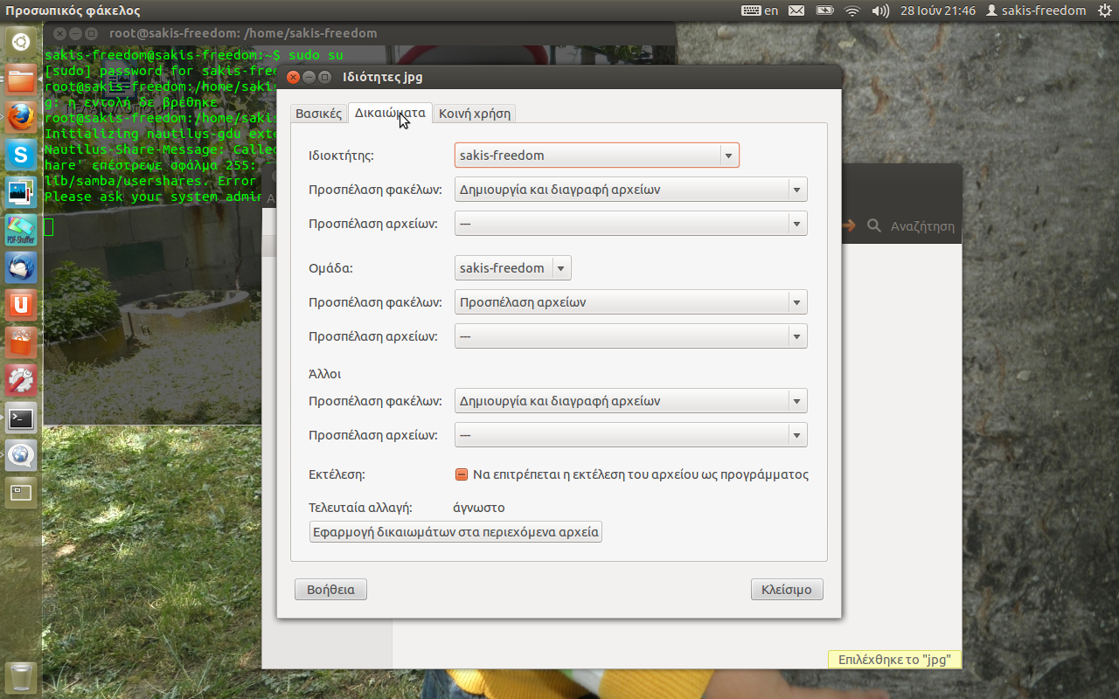The image size is (1119, 699).
Task: Click the Βοήθεια help button
Action: (x=330, y=590)
